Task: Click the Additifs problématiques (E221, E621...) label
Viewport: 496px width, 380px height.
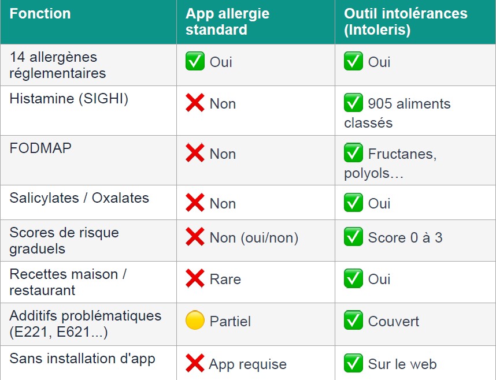Action: click(85, 324)
